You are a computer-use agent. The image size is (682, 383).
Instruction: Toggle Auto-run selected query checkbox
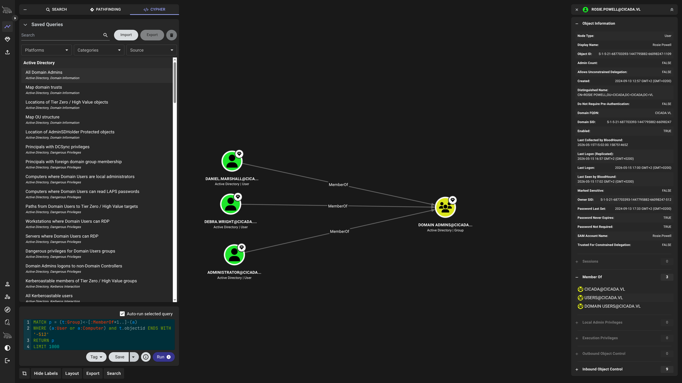tap(122, 314)
